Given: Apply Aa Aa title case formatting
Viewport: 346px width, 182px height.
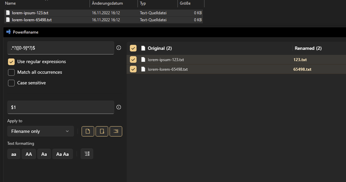Looking at the screenshot, I should coord(63,154).
